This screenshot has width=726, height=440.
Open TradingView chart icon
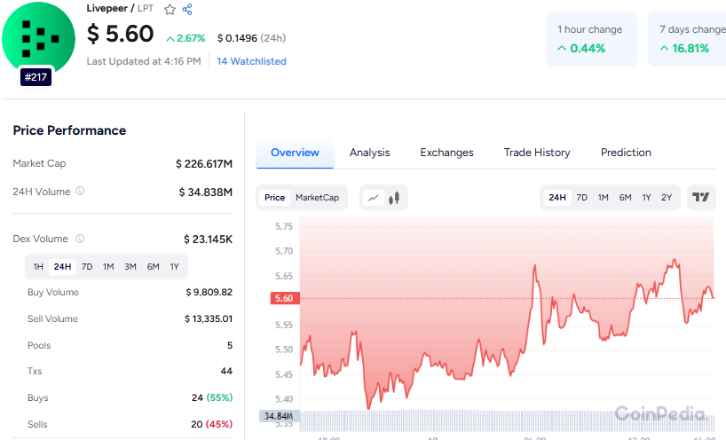(x=701, y=198)
